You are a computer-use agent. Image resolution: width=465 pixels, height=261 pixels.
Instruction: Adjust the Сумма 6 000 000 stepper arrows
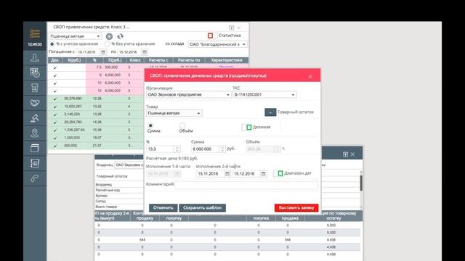pos(222,149)
